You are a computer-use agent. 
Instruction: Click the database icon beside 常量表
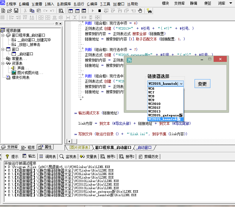click(x=8, y=59)
